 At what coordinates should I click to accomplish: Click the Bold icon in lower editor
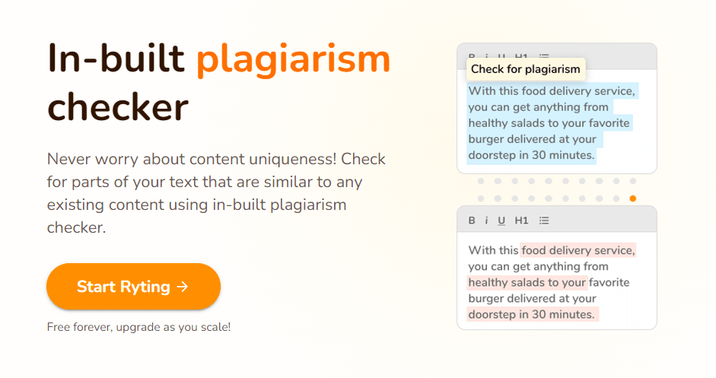tap(472, 221)
